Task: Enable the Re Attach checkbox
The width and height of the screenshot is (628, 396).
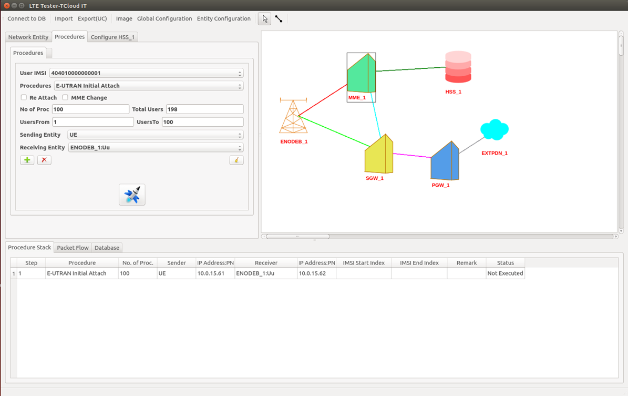Action: coord(24,98)
